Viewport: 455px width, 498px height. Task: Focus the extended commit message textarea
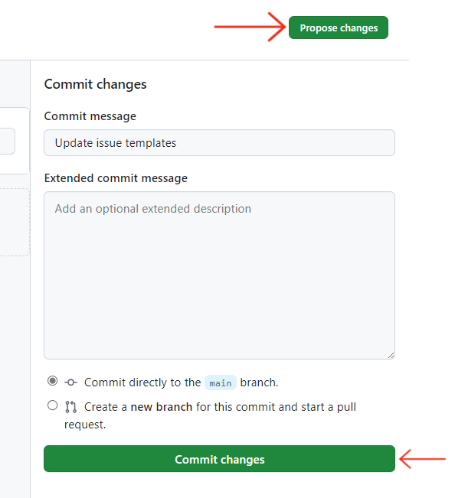coord(219,275)
